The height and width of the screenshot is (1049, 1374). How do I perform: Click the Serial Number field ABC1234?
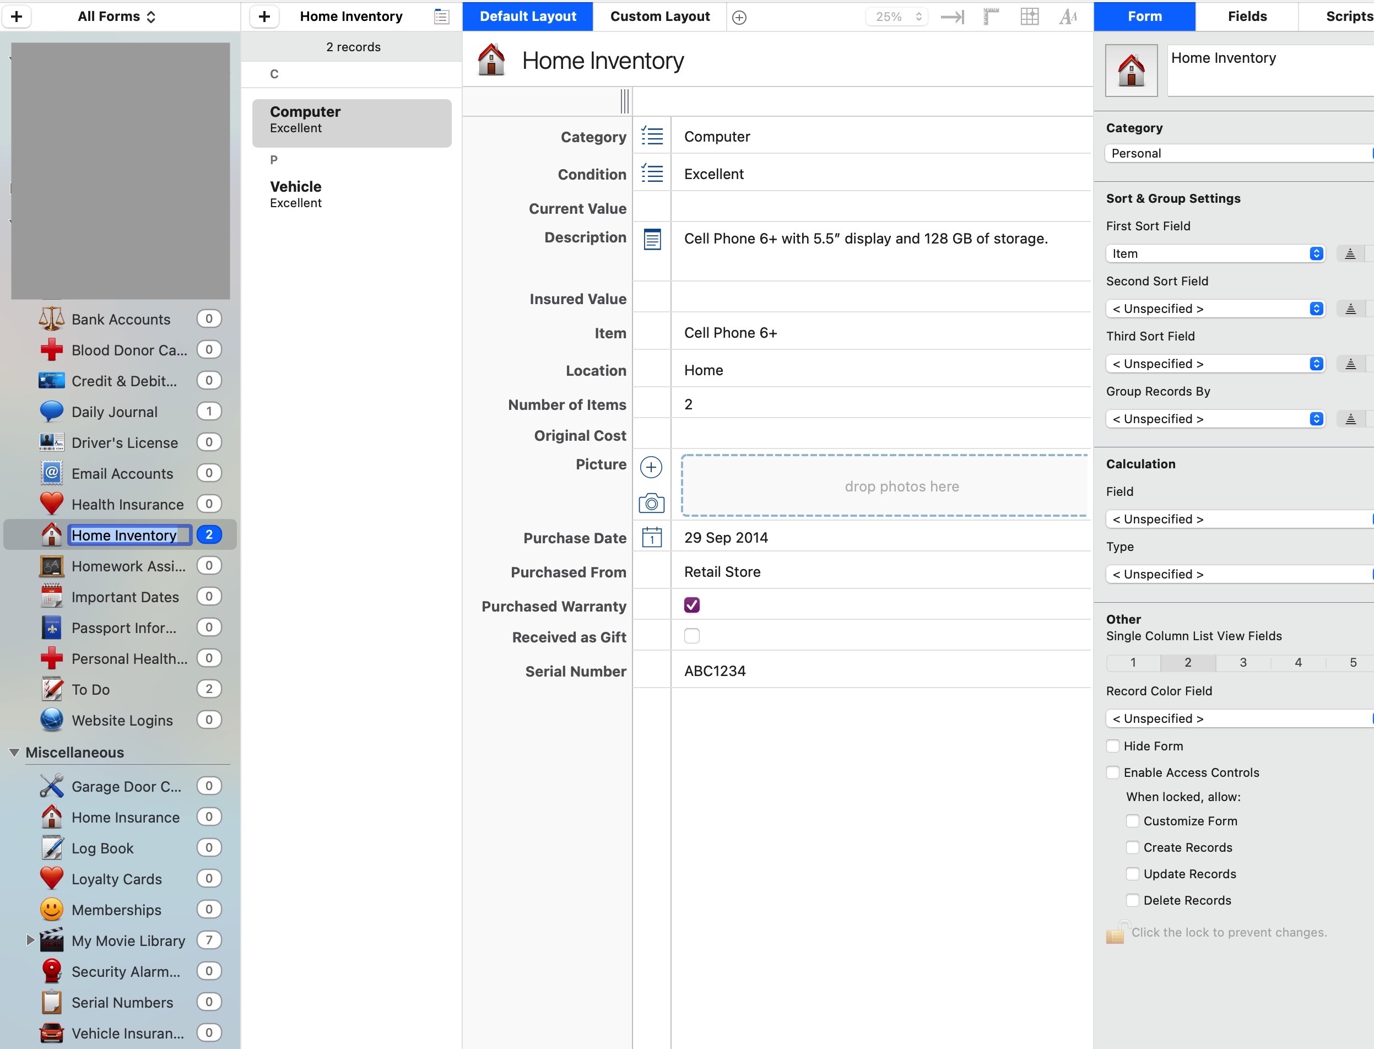click(x=715, y=671)
